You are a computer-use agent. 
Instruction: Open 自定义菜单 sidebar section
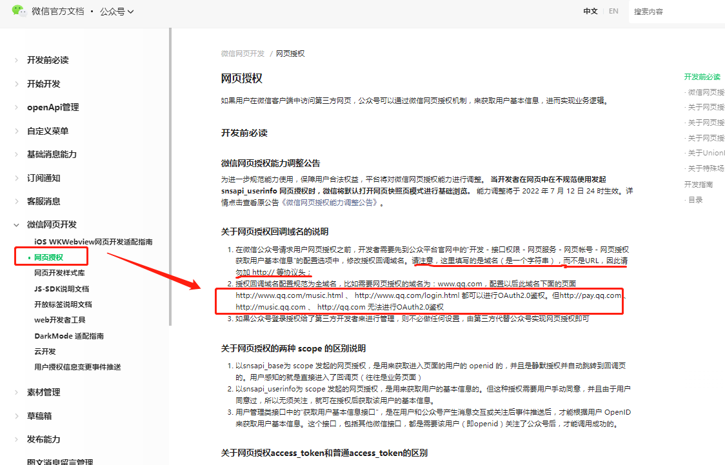pyautogui.click(x=48, y=131)
